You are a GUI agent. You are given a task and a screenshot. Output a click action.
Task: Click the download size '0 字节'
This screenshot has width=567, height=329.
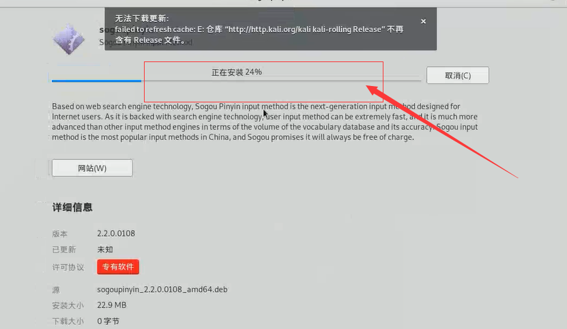coord(108,321)
